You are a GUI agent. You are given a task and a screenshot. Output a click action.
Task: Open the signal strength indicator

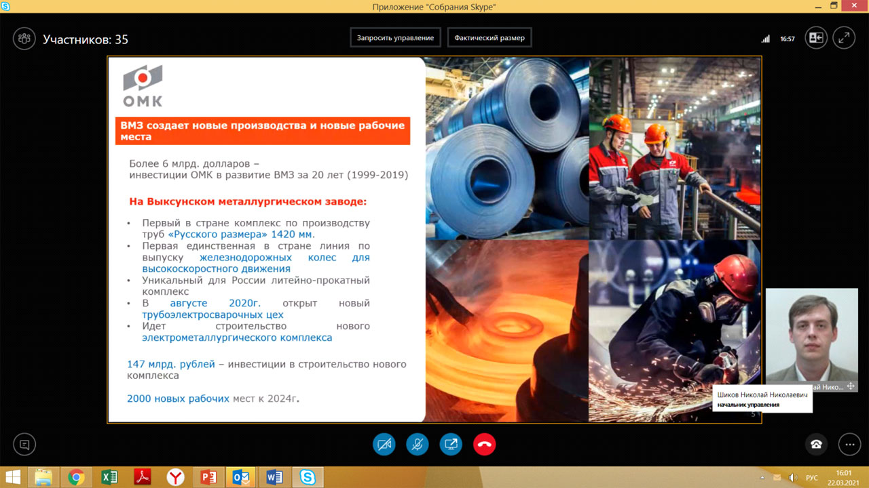(766, 39)
